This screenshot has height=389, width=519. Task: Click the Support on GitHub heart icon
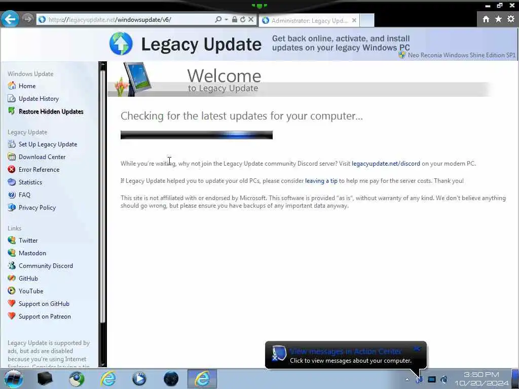click(x=12, y=303)
